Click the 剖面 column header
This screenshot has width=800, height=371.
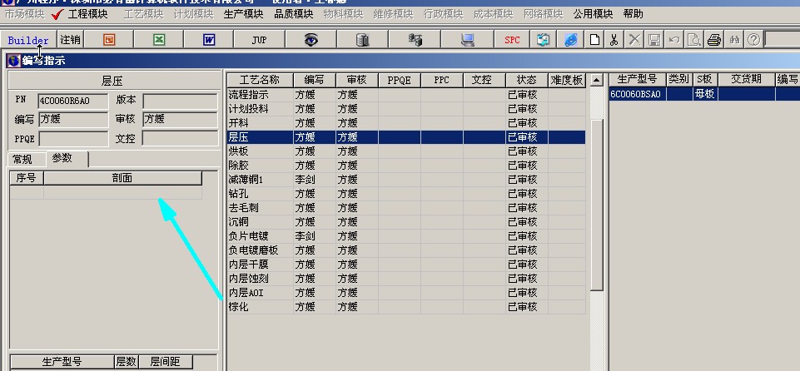[x=122, y=178]
